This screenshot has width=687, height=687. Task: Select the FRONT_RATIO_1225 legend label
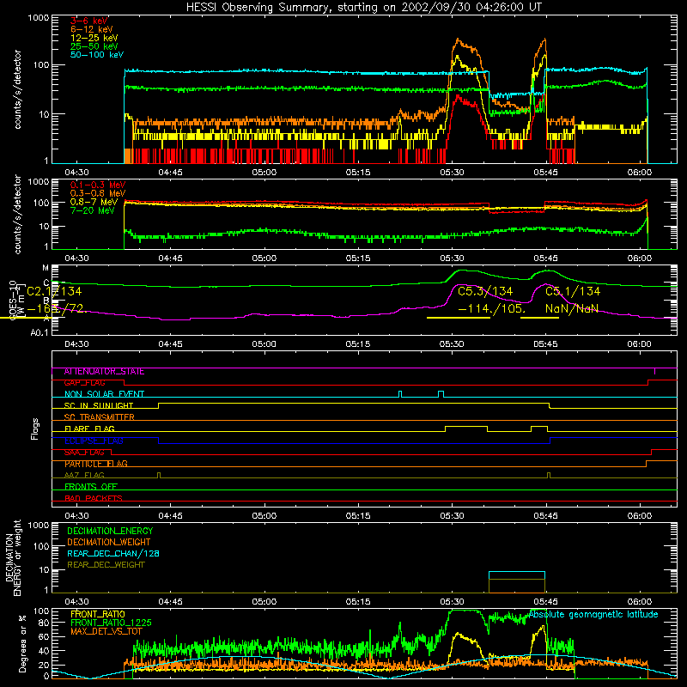tap(111, 623)
